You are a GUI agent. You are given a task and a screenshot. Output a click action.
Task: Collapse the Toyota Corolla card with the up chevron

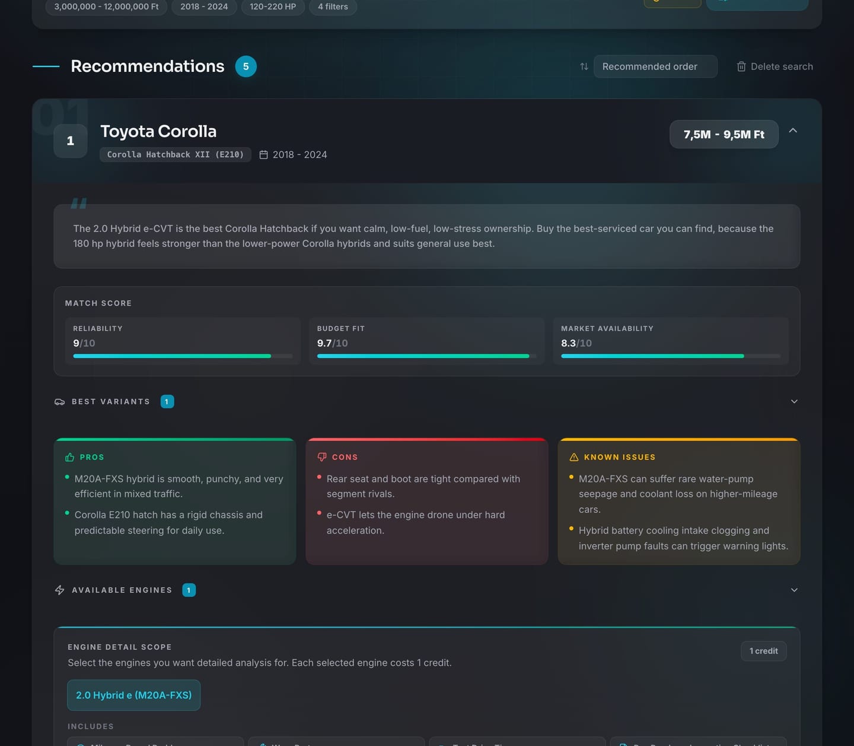(793, 131)
